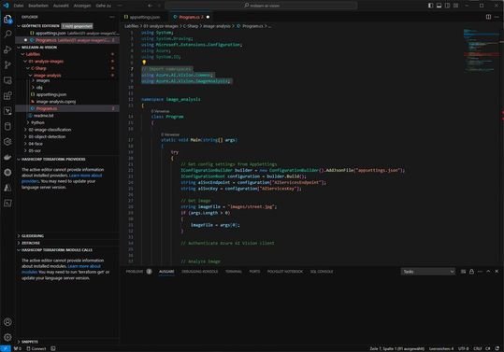Split the editor to the right

coord(488,17)
